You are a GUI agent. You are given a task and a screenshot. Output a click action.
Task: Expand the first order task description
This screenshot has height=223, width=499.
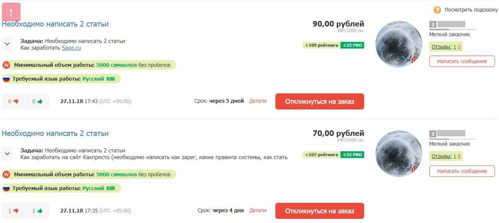pos(7,44)
